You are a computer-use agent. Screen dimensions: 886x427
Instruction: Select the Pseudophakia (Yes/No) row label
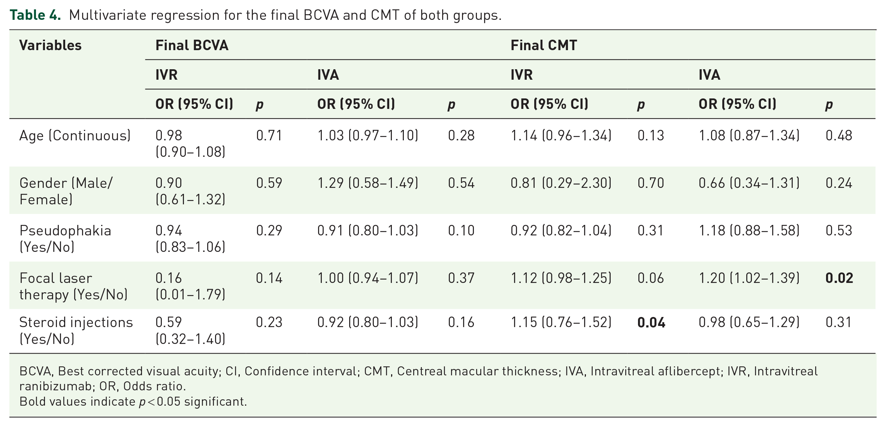tap(65, 239)
